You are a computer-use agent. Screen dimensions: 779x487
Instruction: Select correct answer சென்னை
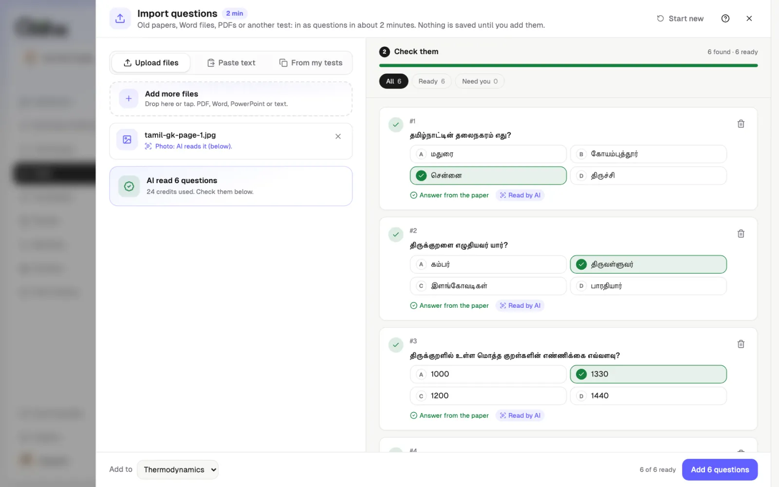pyautogui.click(x=488, y=176)
